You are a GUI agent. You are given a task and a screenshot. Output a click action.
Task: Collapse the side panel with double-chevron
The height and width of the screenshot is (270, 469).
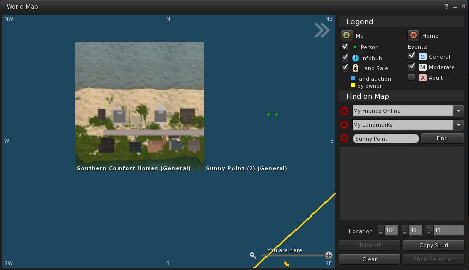click(322, 30)
